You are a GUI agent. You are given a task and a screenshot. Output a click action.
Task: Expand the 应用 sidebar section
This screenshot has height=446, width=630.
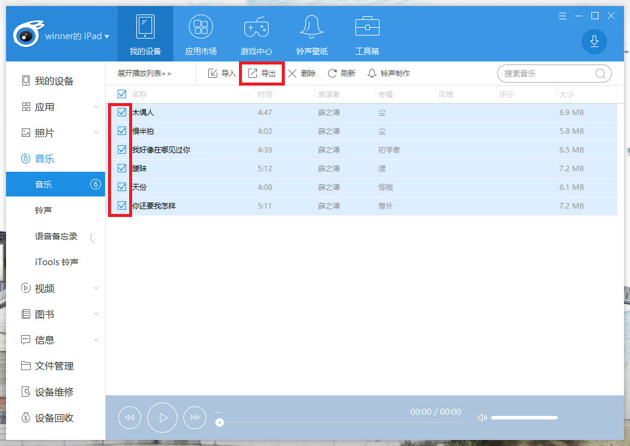click(96, 107)
